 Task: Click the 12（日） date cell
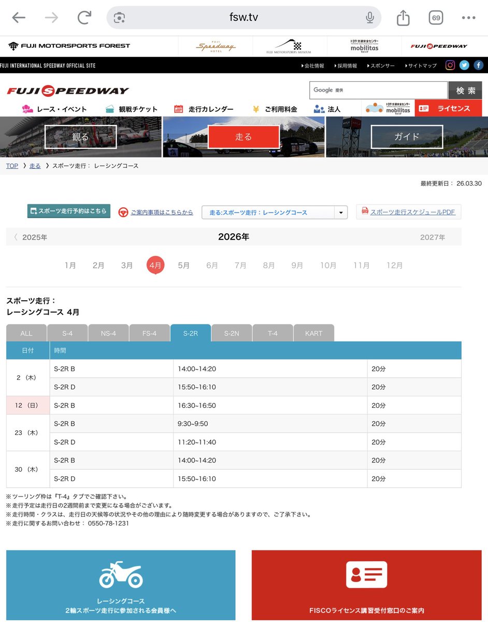[x=28, y=405]
